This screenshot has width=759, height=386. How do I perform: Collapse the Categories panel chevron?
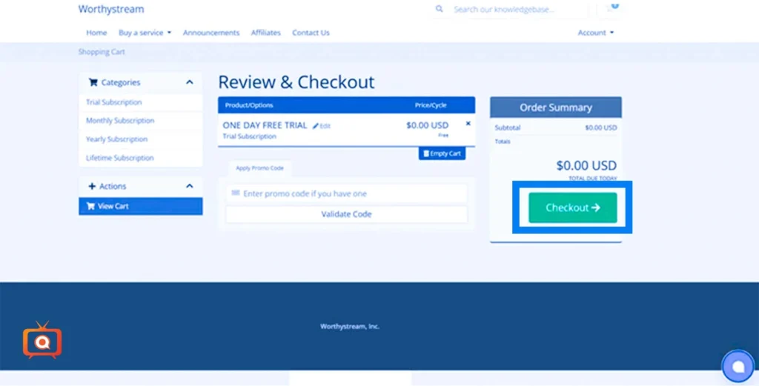tap(189, 82)
